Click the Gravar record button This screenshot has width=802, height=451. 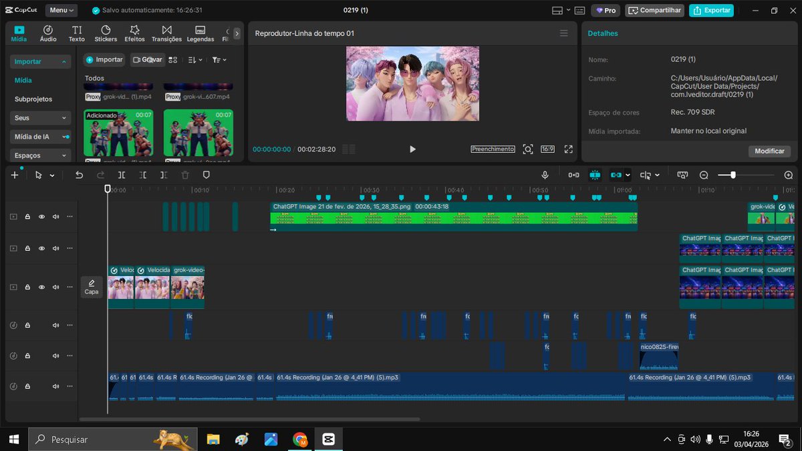tap(147, 59)
